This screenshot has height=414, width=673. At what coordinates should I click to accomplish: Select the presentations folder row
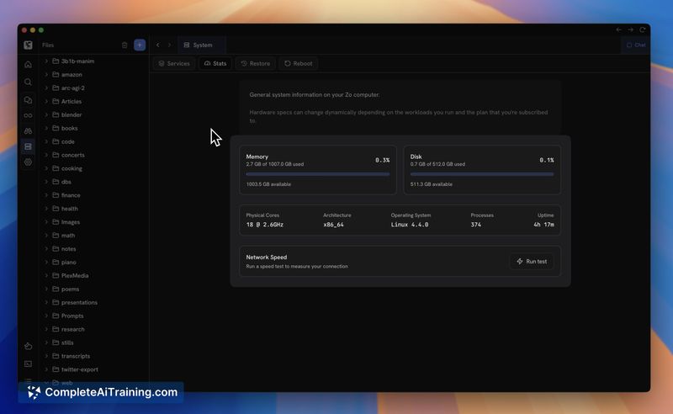95,302
